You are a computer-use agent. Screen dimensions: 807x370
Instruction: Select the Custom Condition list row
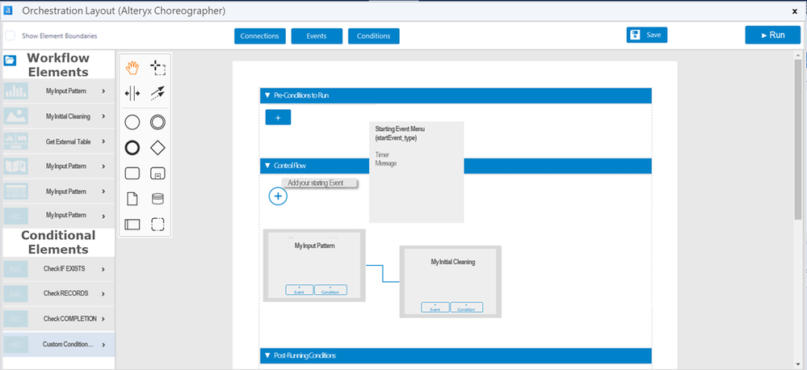click(x=57, y=344)
